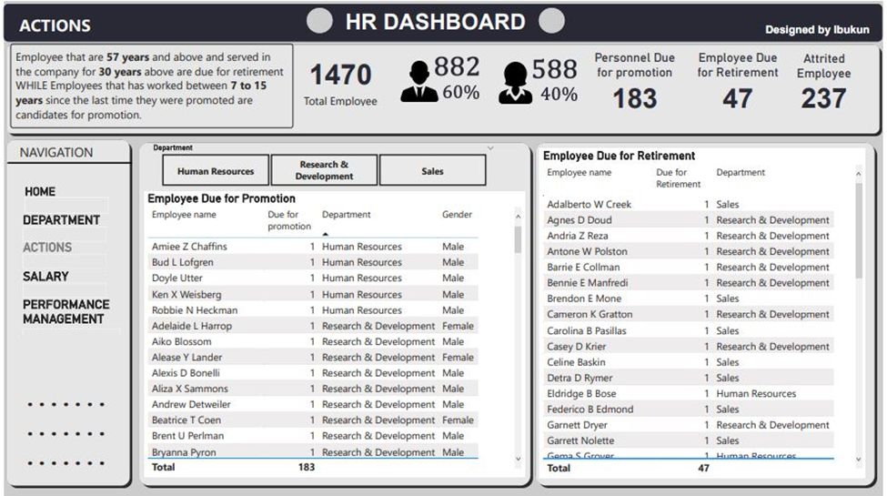This screenshot has height=496, width=887.
Task: Select retirement row Agnes D Doud
Action: pos(689,219)
